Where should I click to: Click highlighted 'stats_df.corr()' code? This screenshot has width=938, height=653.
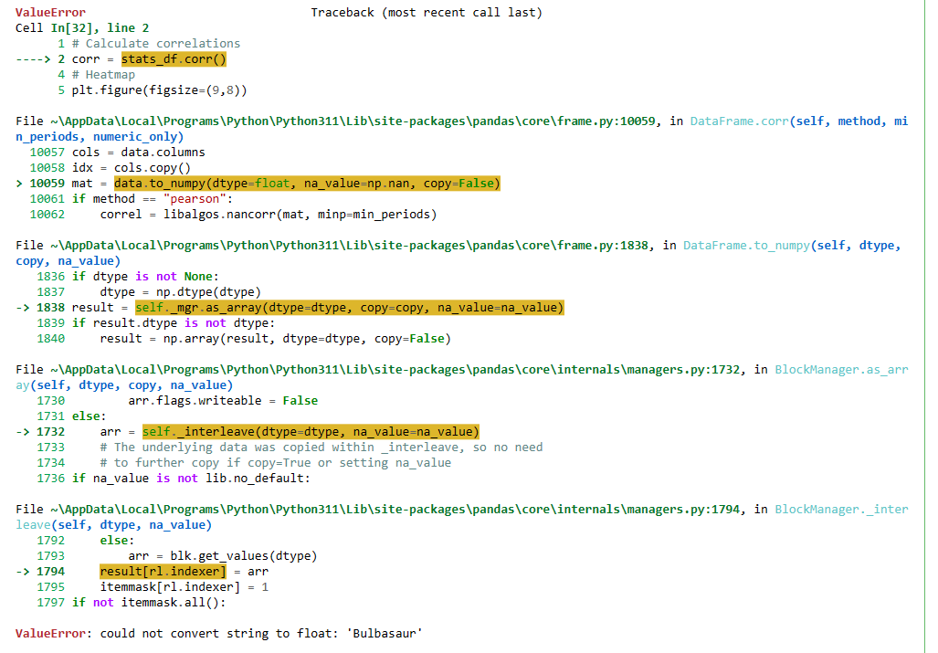(x=174, y=59)
